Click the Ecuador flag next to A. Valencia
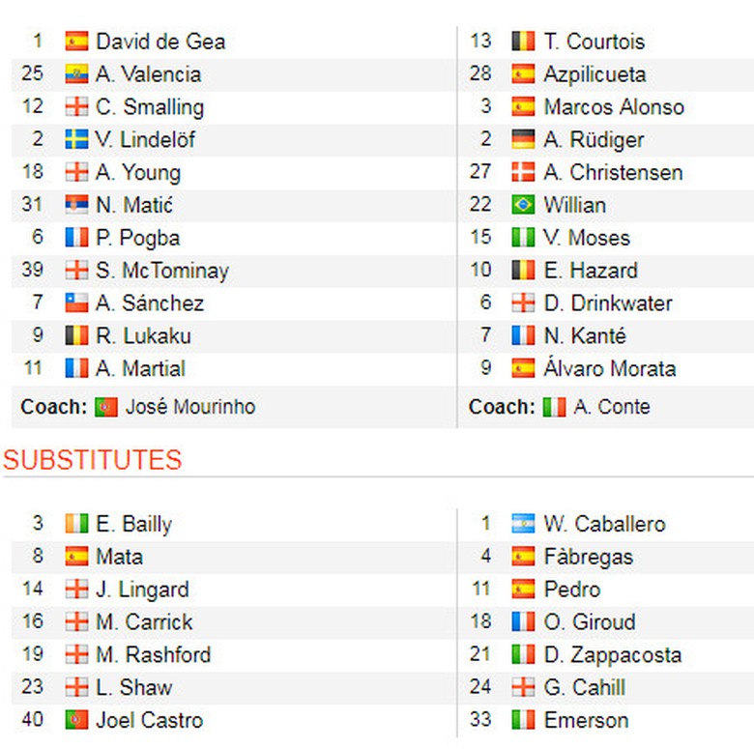This screenshot has width=754, height=749. click(x=76, y=74)
